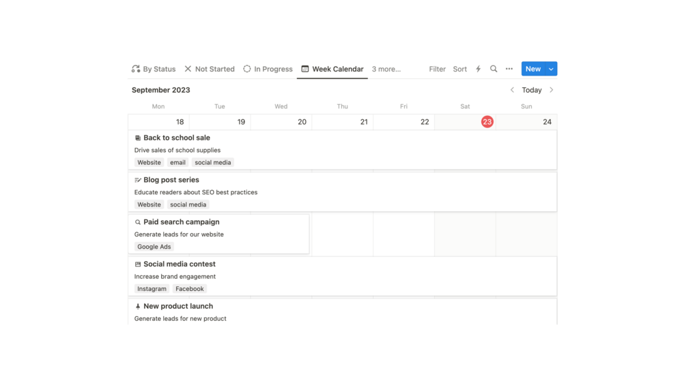Image resolution: width=686 pixels, height=385 pixels.
Task: Show the 3 more views list
Action: click(386, 69)
